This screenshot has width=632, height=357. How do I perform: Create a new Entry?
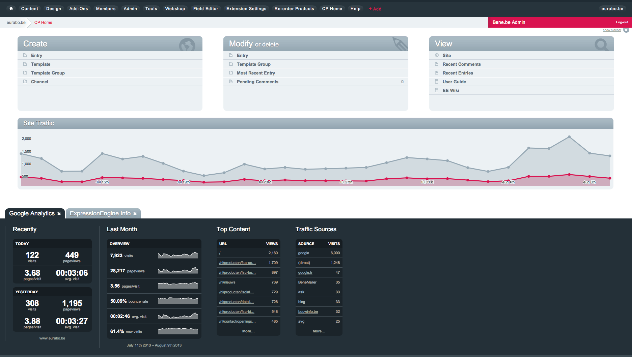(36, 55)
